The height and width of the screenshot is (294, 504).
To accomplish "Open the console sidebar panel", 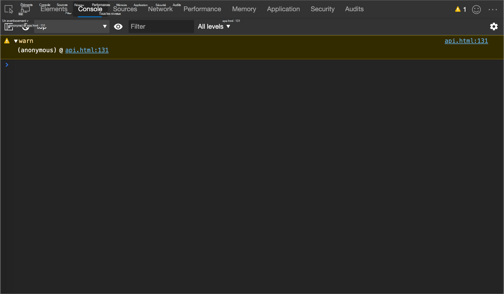I will coord(8,27).
